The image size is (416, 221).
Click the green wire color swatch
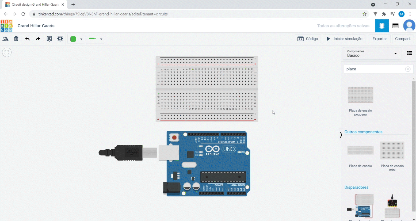73,39
